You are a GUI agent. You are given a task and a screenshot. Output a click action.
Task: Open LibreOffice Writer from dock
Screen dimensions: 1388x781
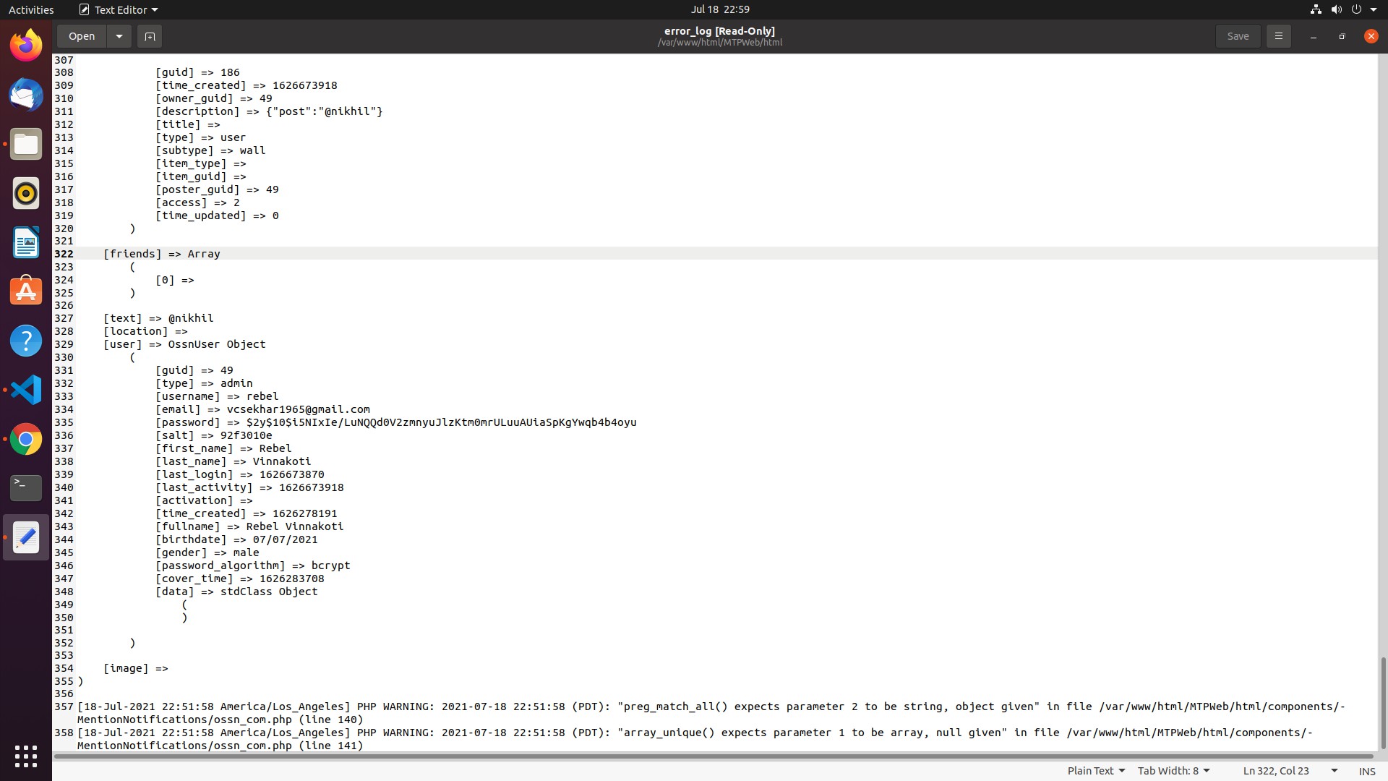(x=26, y=243)
